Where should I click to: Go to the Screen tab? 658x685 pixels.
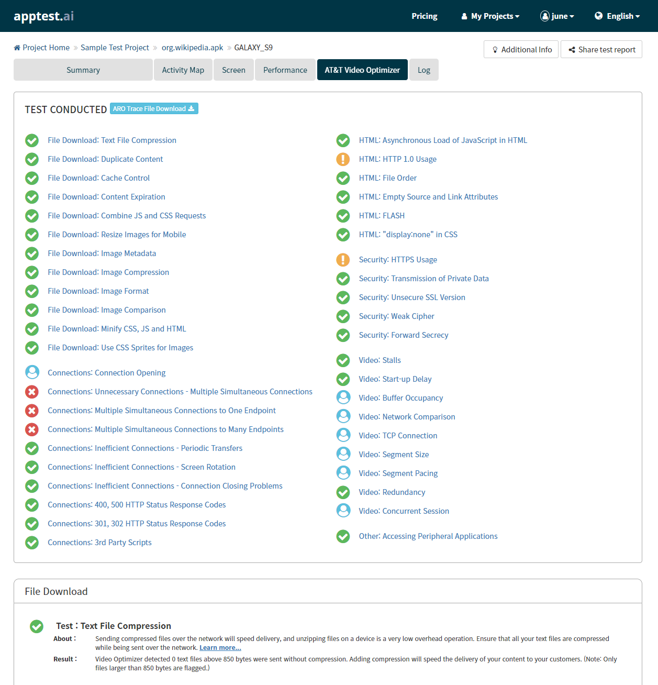[233, 70]
